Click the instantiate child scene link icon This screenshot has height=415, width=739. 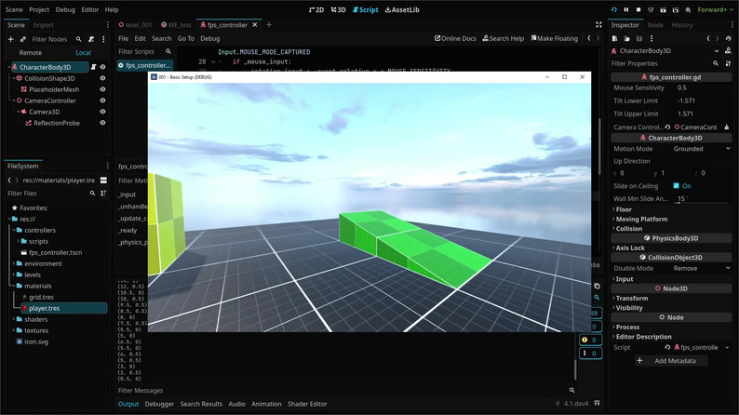(22, 39)
